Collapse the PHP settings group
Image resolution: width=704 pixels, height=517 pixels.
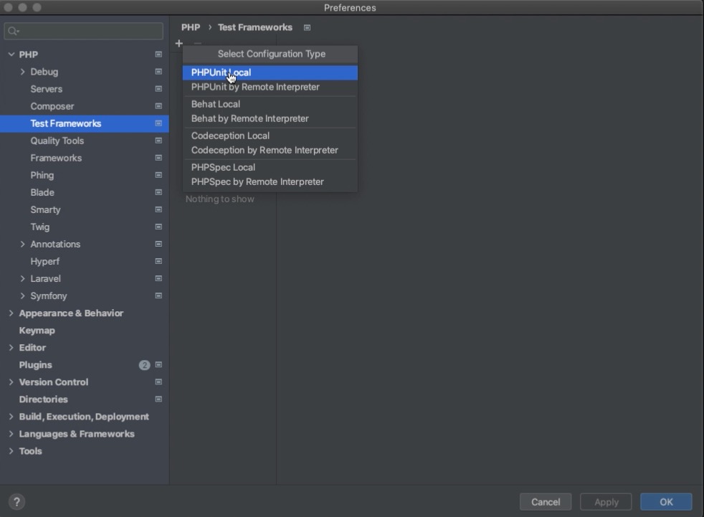click(x=11, y=54)
